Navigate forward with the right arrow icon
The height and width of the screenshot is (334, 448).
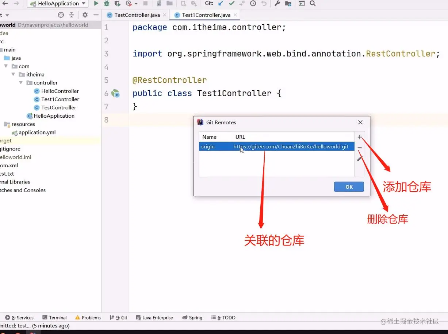pos(16,3)
